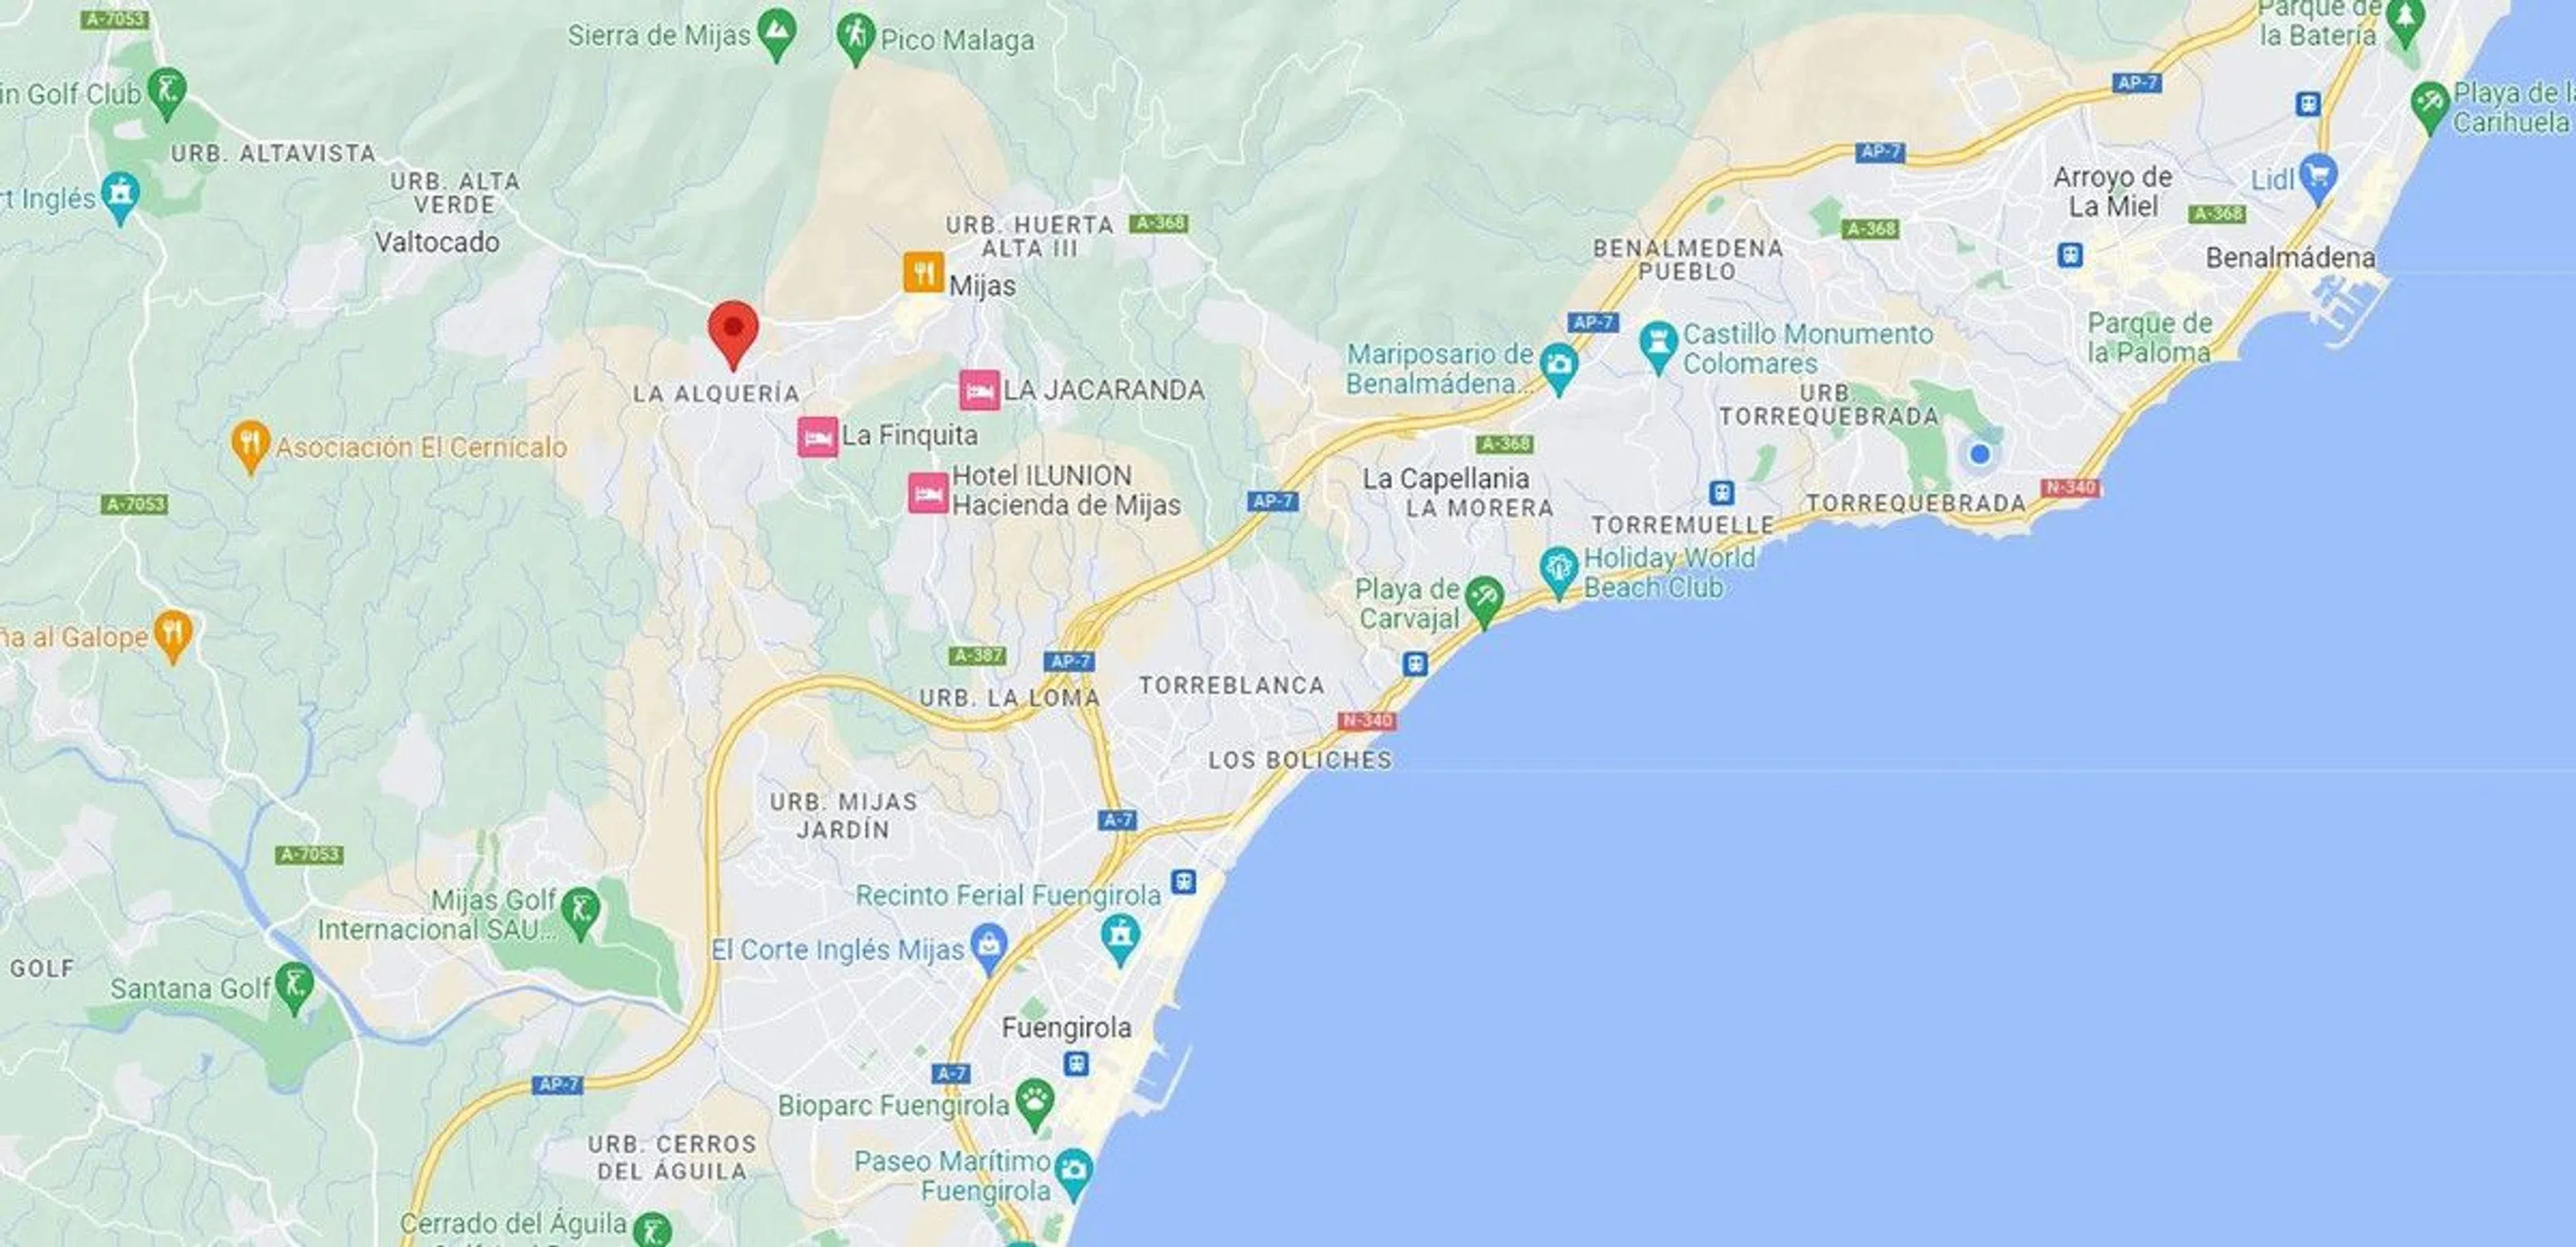Click Mariposario de Benalmádena camera icon
Image resolution: width=2576 pixels, height=1247 pixels.
click(1559, 367)
